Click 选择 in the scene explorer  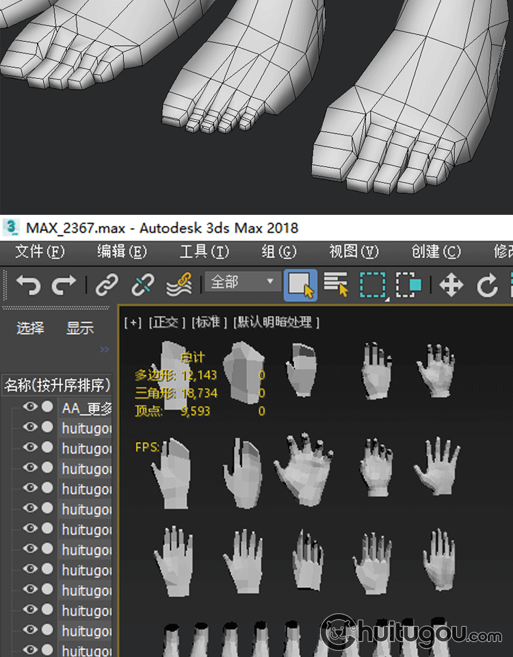pos(30,328)
